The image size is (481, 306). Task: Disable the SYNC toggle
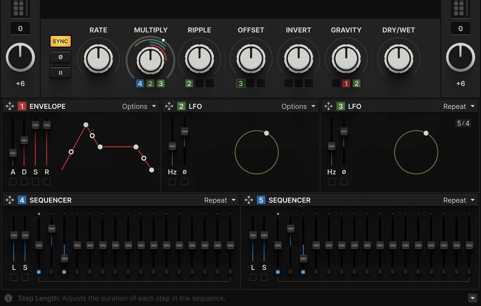click(60, 41)
